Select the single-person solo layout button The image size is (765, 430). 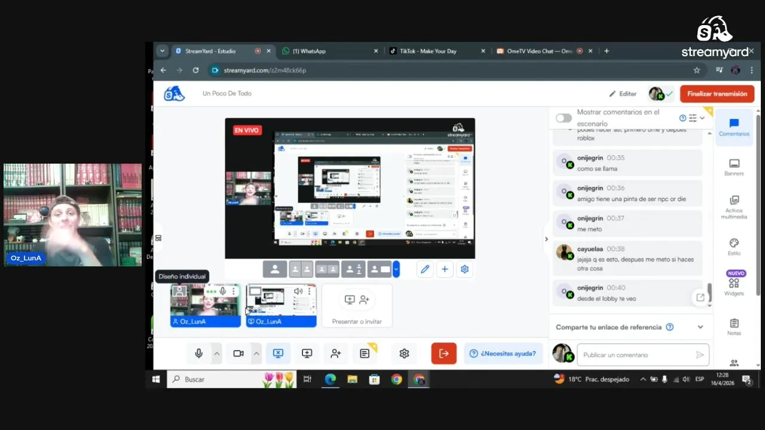(x=275, y=269)
